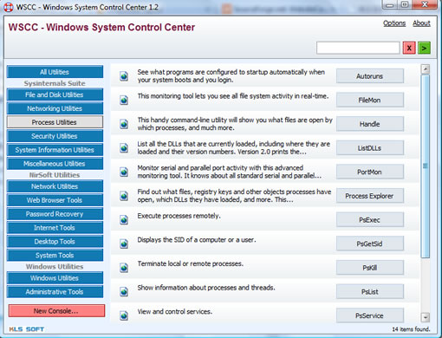
Task: Select System Information Utilities category
Action: pos(55,150)
